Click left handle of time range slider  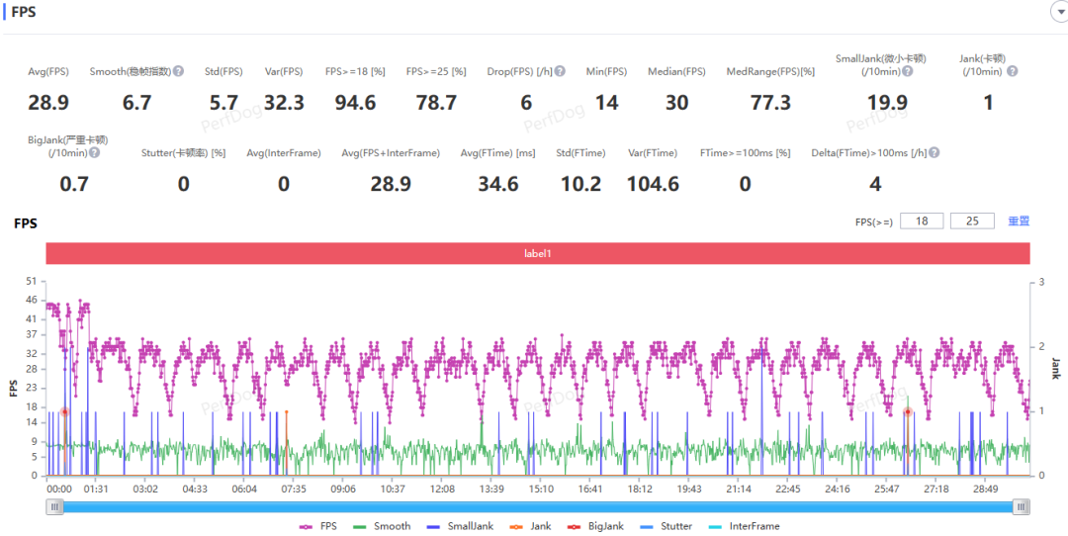[55, 506]
